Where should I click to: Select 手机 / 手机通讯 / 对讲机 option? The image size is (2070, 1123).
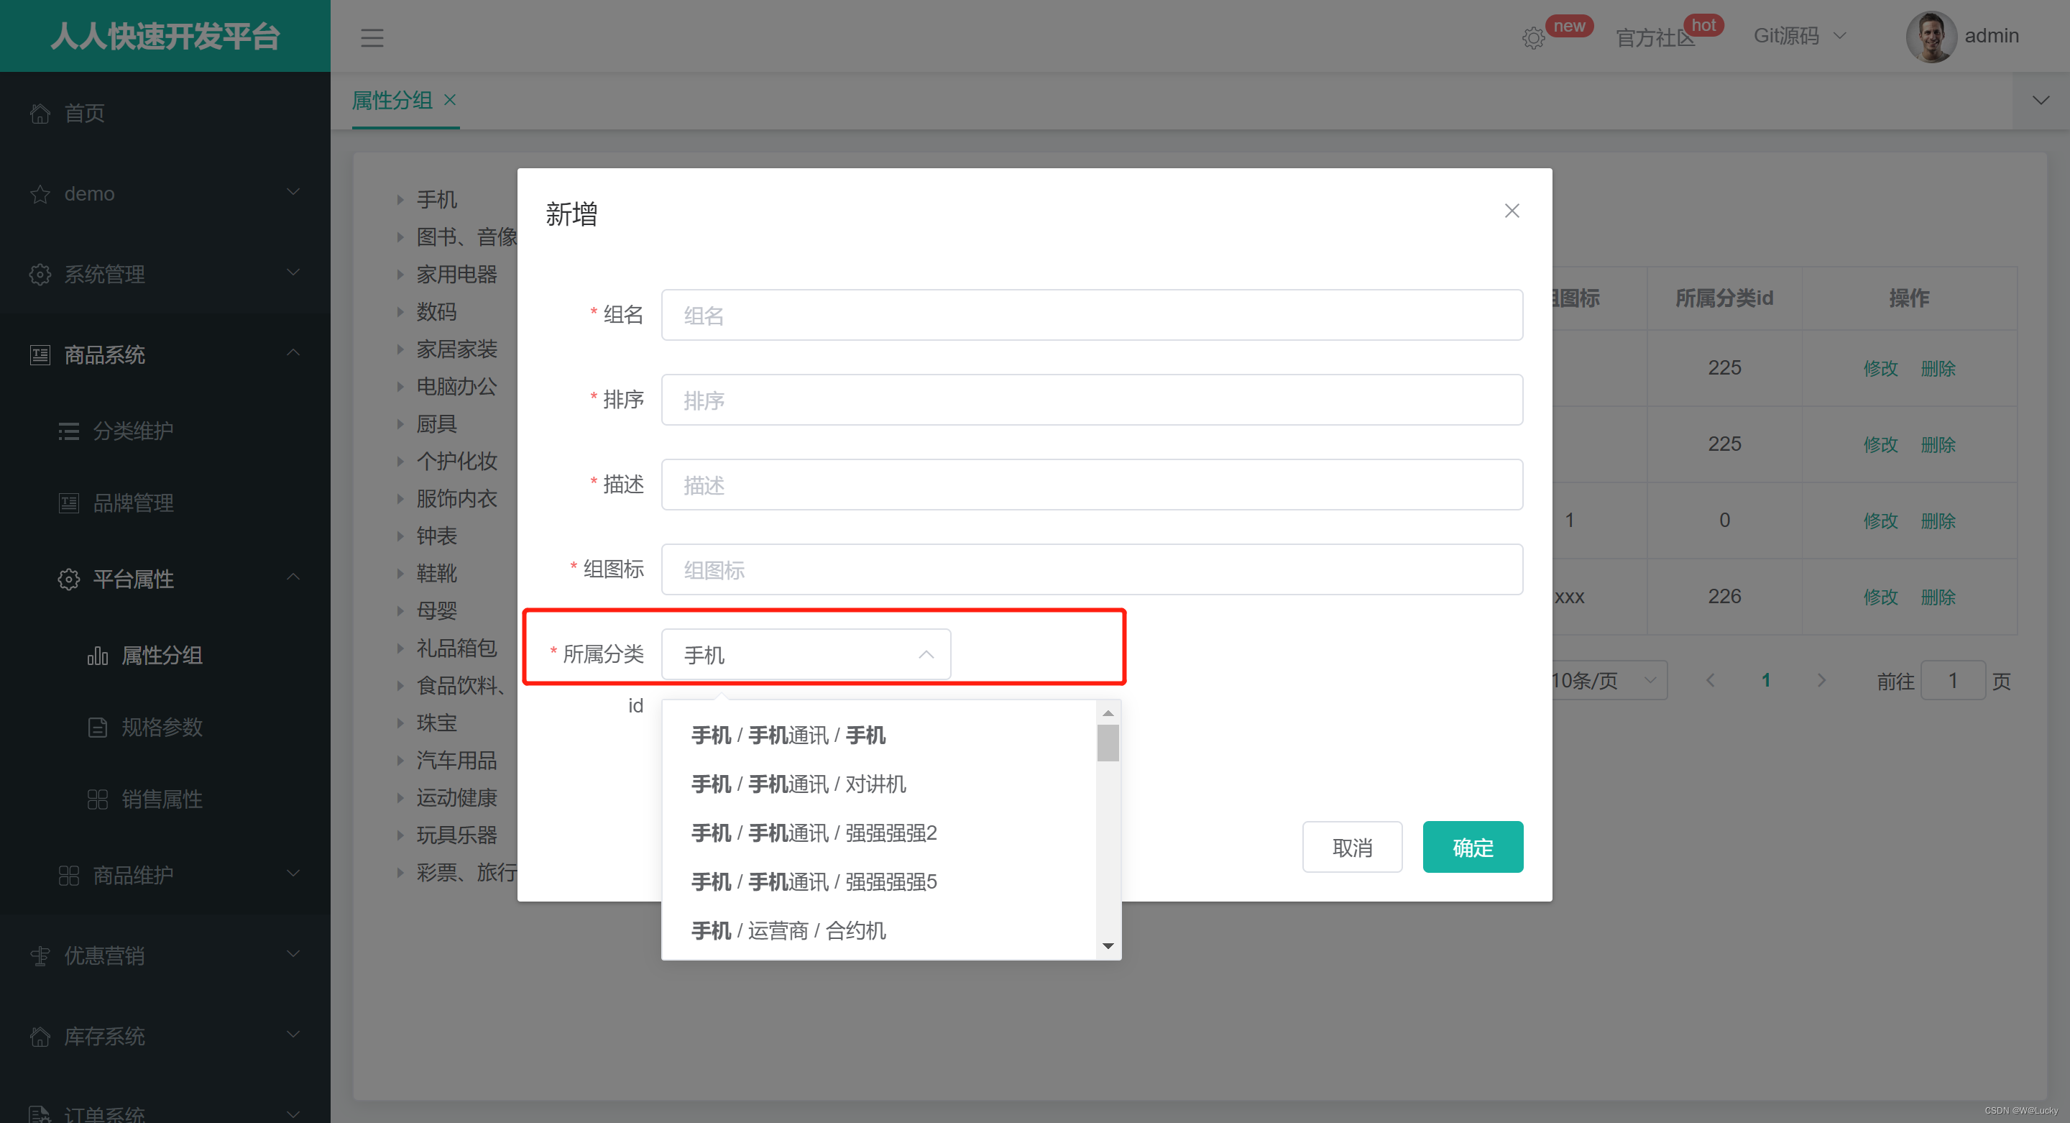point(798,784)
